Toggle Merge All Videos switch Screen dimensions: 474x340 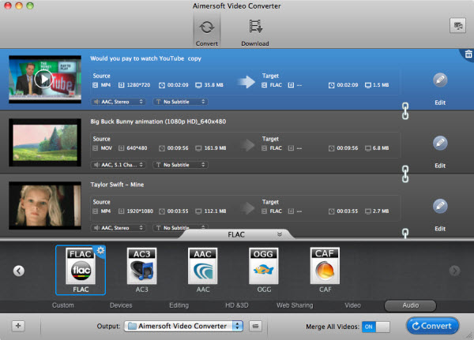[x=376, y=327]
